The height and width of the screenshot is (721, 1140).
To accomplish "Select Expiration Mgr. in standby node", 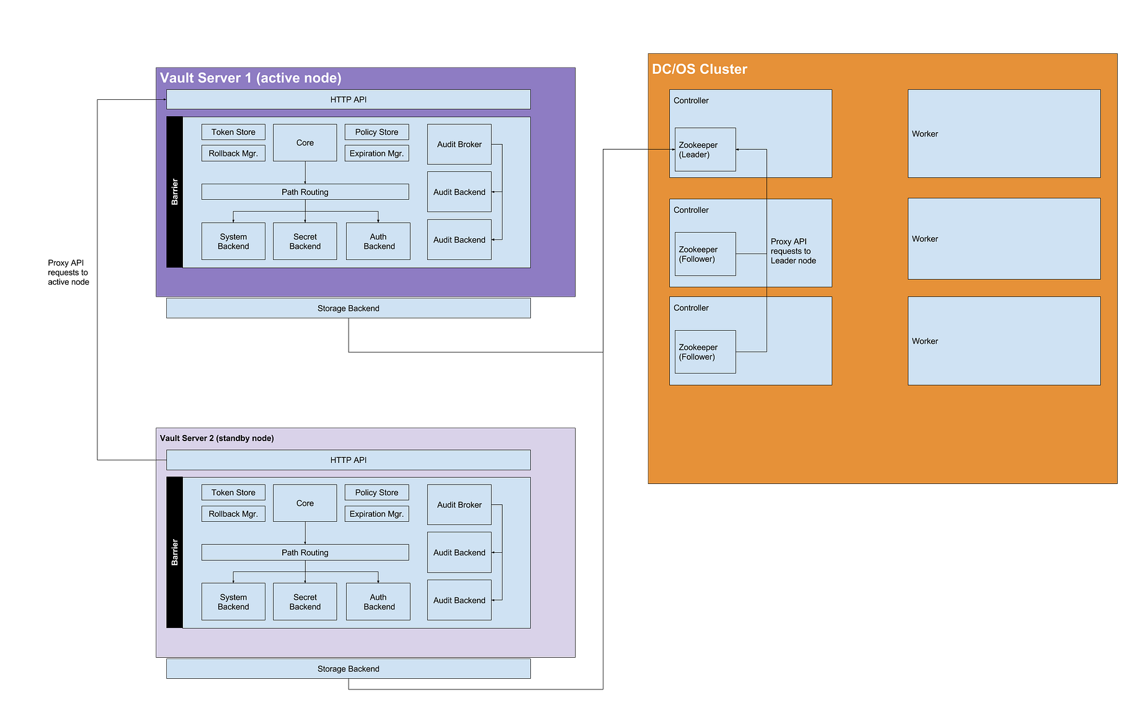I will [377, 514].
